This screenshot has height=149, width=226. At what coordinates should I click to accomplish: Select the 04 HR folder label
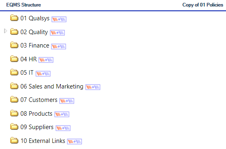tap(29, 59)
